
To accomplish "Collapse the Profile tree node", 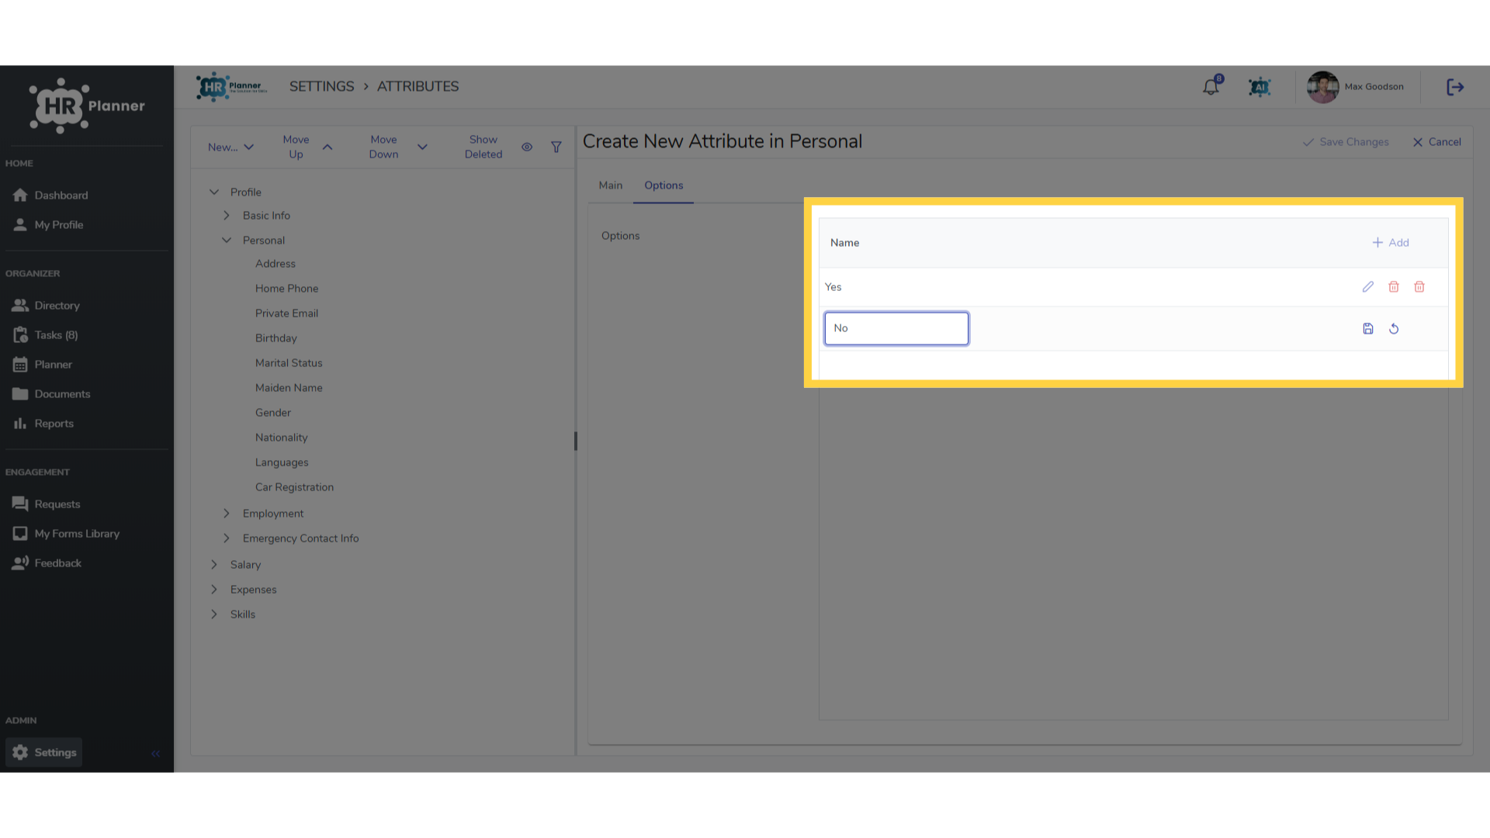I will pyautogui.click(x=214, y=192).
